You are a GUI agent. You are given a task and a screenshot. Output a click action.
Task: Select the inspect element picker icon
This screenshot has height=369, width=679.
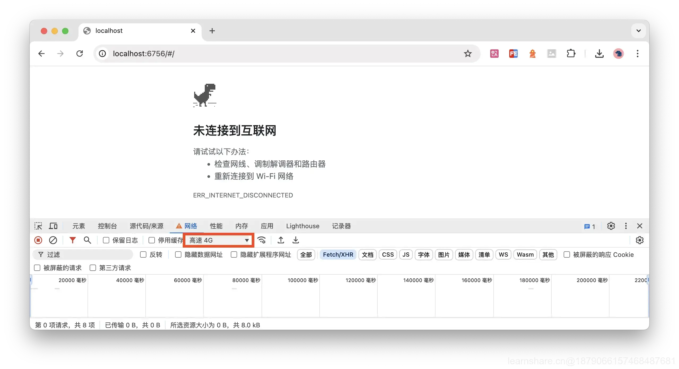pyautogui.click(x=38, y=226)
